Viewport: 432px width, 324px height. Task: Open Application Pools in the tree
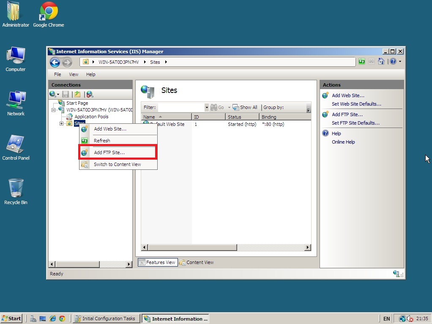point(91,117)
